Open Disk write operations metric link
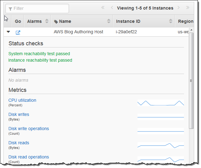The height and width of the screenshot is (168, 201). click(28, 129)
